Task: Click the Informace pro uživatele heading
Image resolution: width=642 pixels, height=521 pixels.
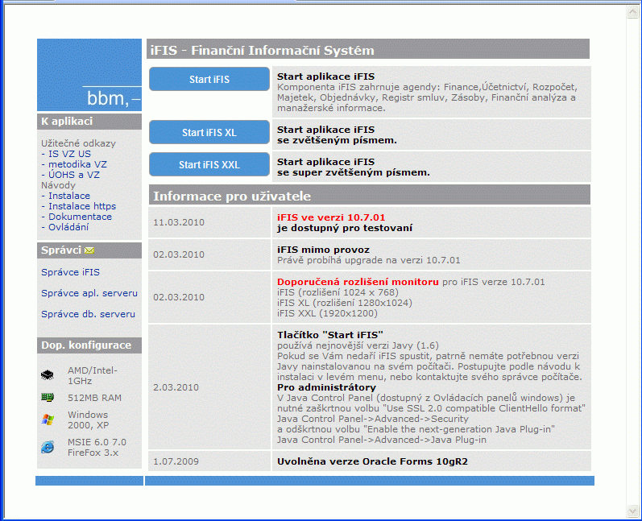Action: coord(232,196)
